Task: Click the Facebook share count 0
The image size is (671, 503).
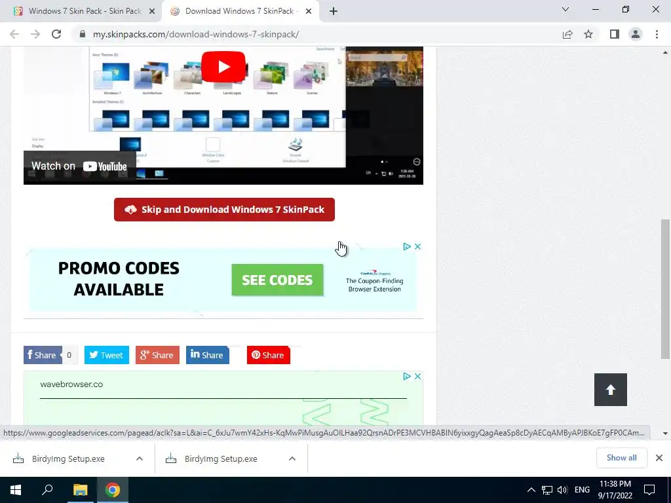Action: 69,355
